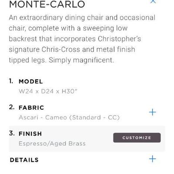
Task: Click the 'Simply magnificent' sentence in description
Action: [81, 60]
